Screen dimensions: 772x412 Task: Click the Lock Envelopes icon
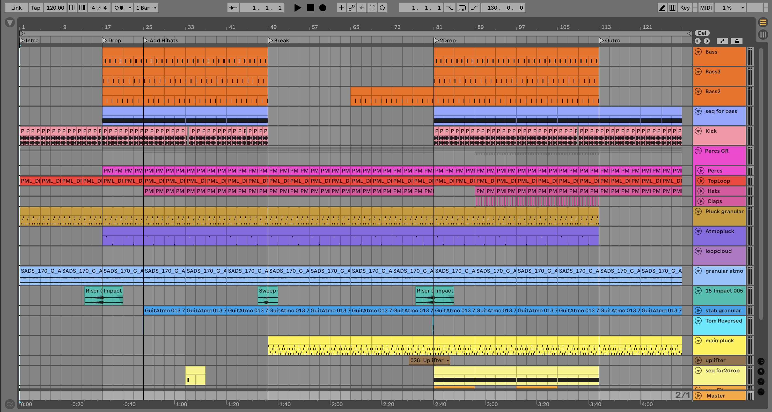point(737,41)
